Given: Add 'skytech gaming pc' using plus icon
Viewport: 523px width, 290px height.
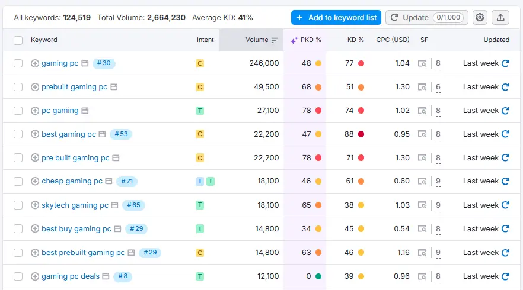Looking at the screenshot, I should pyautogui.click(x=35, y=205).
